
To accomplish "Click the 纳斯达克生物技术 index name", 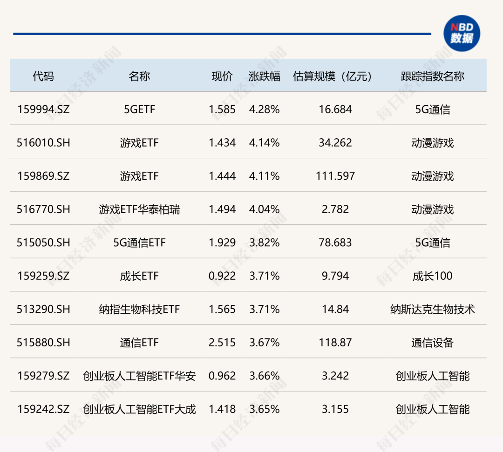I will click(x=432, y=310).
